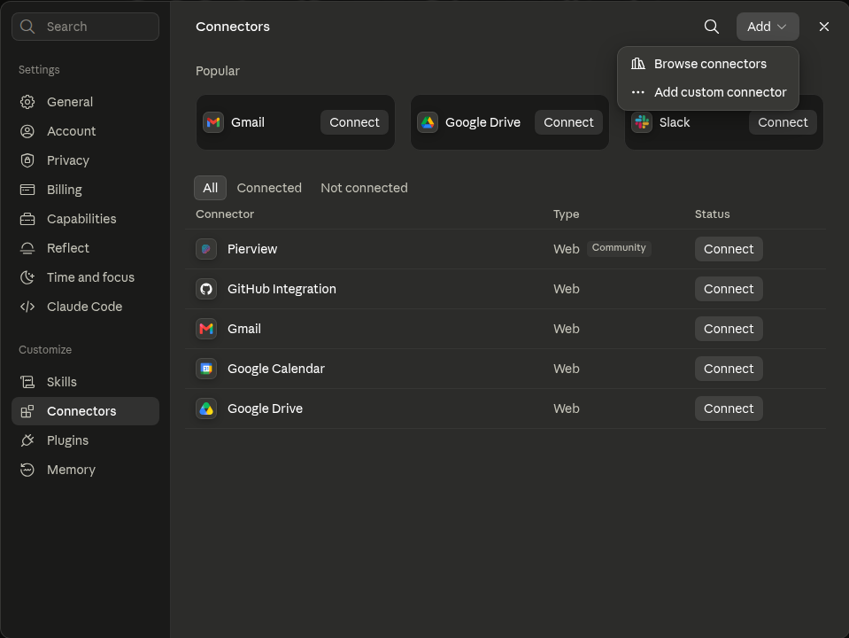849x638 pixels.
Task: Switch to the Not connected filter tab
Action: coord(364,188)
